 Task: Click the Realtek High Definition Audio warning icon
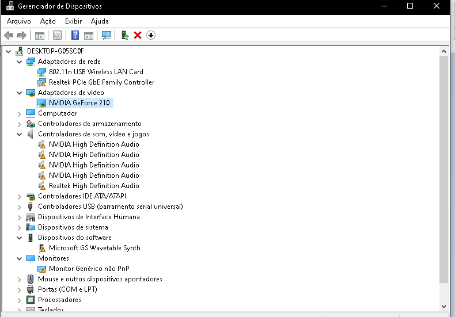click(42, 186)
